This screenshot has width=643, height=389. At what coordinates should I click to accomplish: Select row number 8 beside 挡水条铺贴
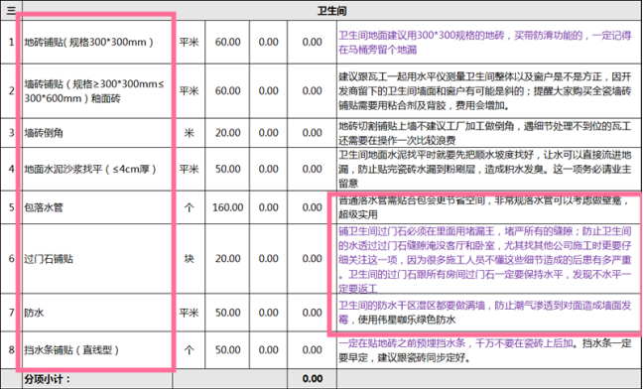(x=11, y=350)
